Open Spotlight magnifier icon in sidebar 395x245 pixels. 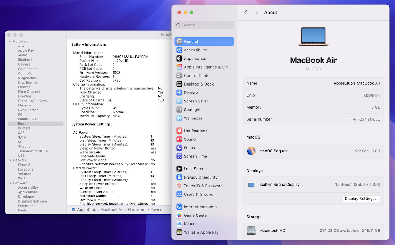click(x=179, y=110)
